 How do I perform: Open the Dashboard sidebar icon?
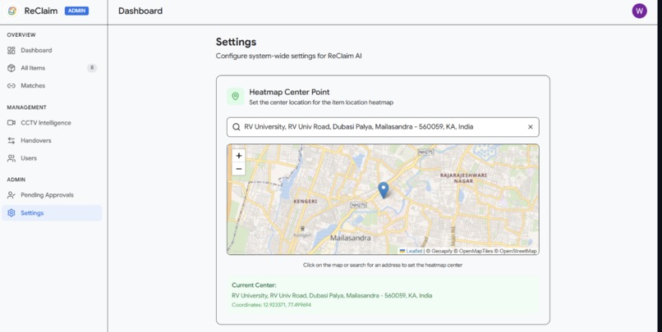(11, 50)
